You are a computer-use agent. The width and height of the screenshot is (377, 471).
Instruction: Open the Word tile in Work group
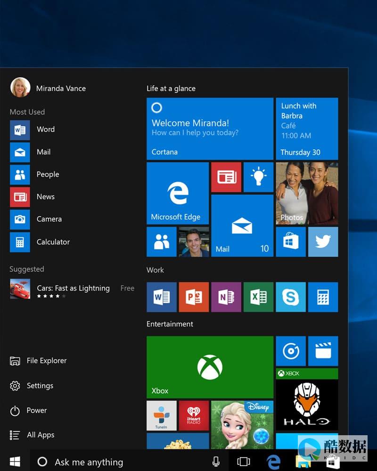[x=162, y=297]
